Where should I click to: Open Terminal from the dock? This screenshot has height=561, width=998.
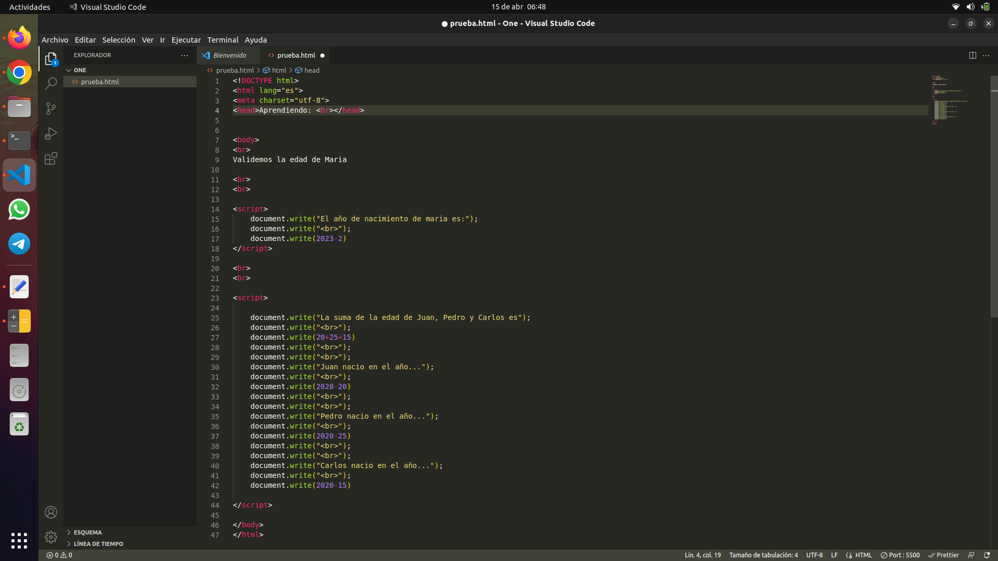tap(19, 140)
